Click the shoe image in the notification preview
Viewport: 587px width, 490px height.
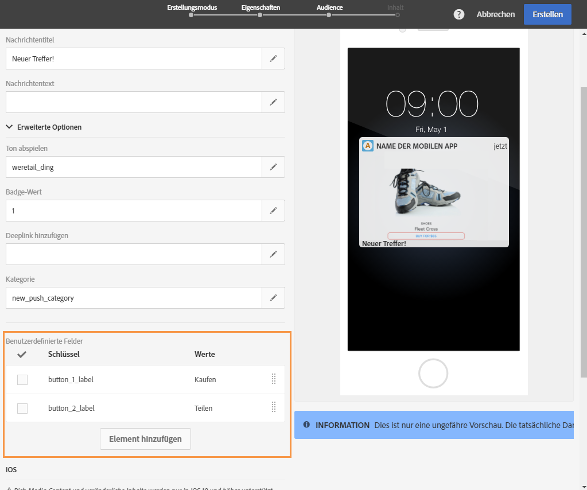(425, 191)
